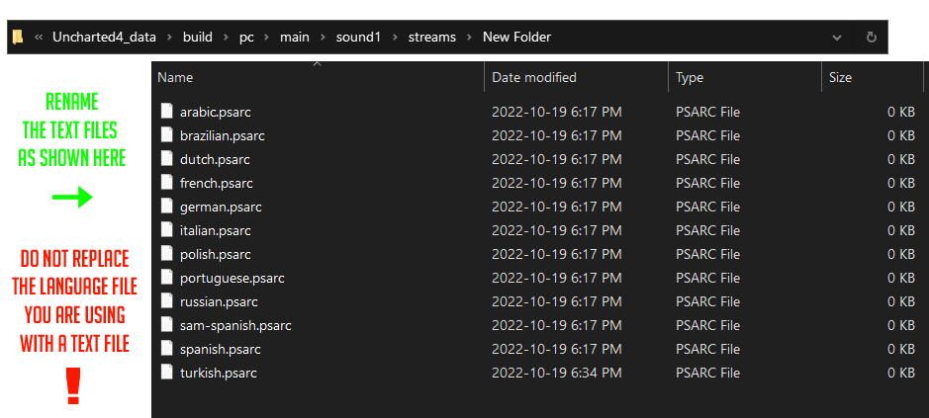Click the folder icon in address bar
Image resolution: width=929 pixels, height=418 pixels.
[18, 37]
